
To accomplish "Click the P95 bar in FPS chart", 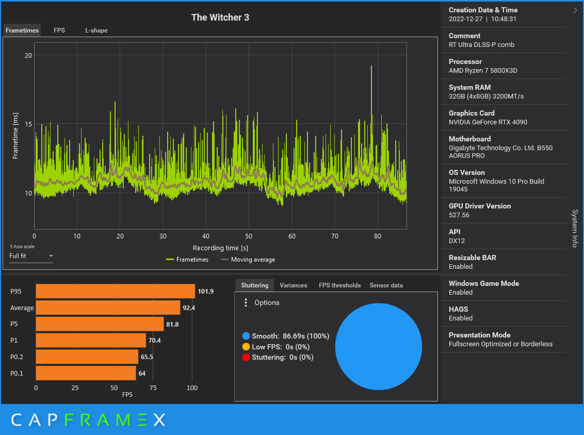I will [x=116, y=291].
